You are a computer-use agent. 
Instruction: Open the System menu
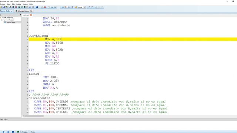coord(25,4)
